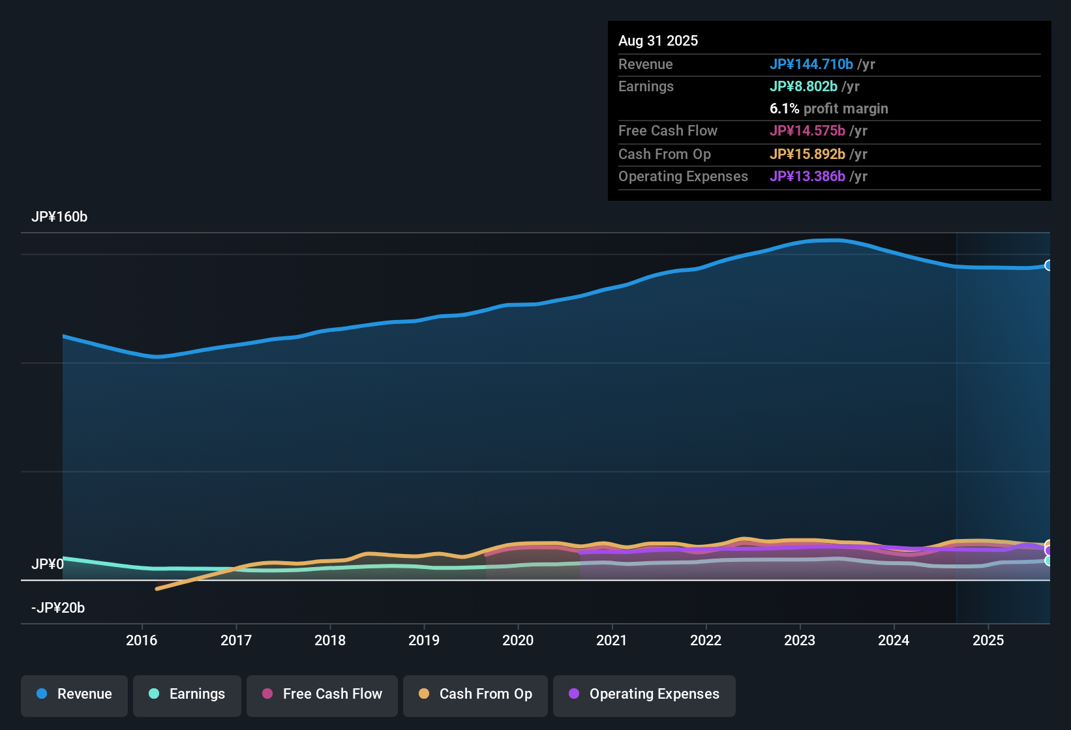Click the Free Cash Flow label in tooltip
The height and width of the screenshot is (730, 1071).
[668, 130]
